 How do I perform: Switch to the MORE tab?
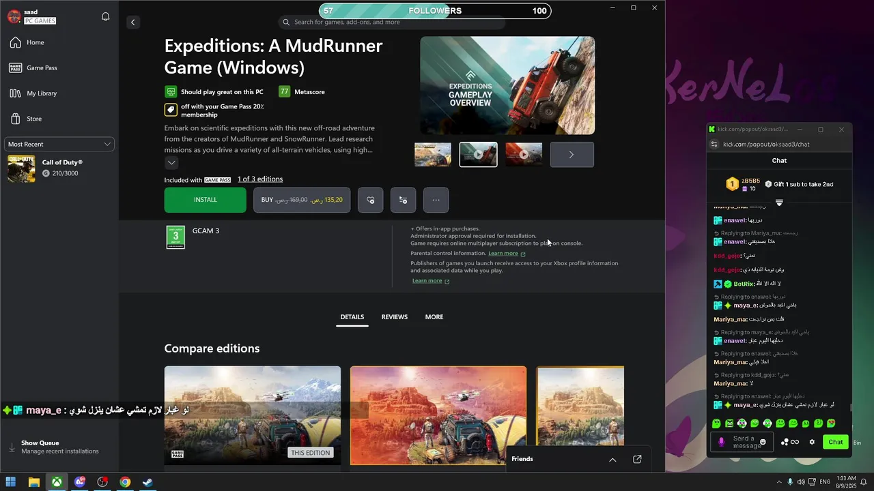(434, 317)
